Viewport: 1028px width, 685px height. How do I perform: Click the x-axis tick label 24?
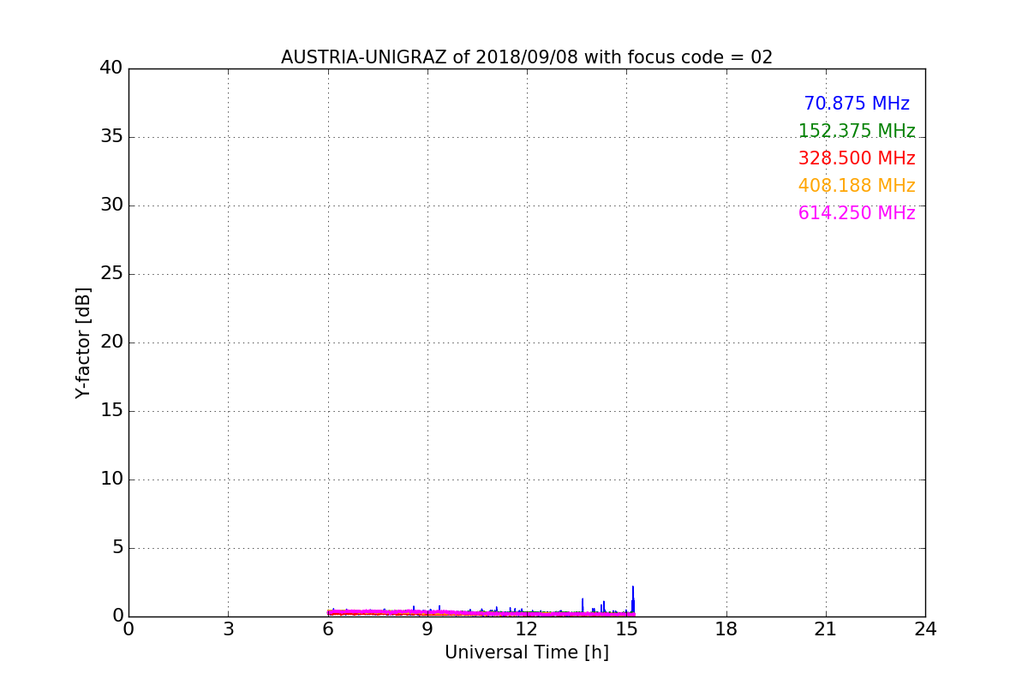point(925,629)
